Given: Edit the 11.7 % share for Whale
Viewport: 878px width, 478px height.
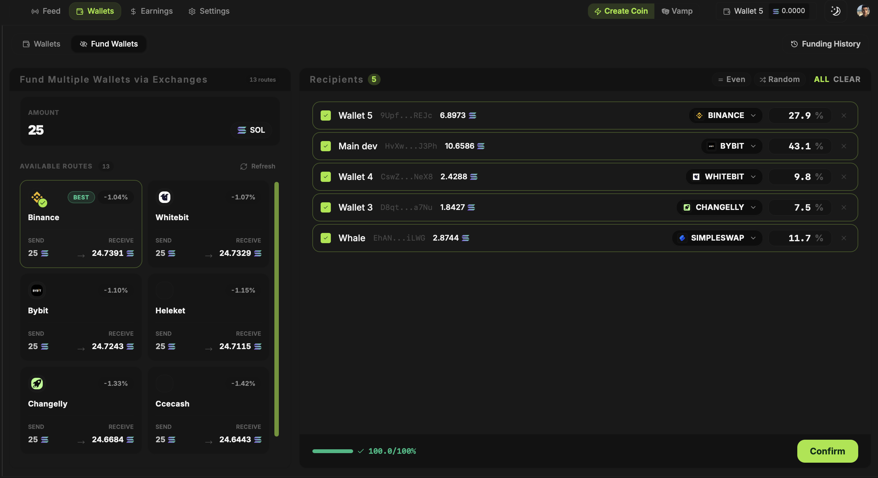Looking at the screenshot, I should click(x=800, y=238).
